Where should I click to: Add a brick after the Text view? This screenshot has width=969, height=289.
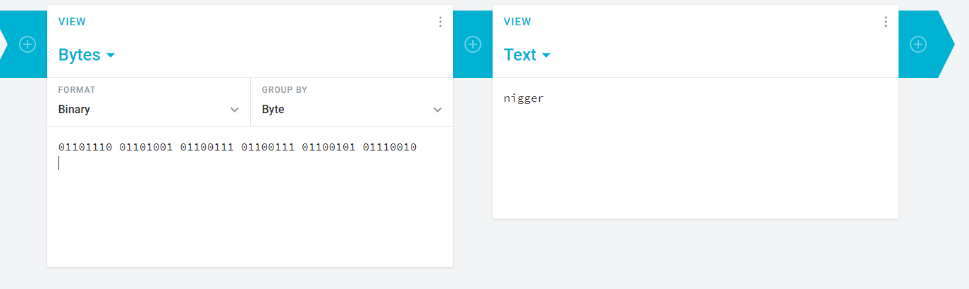pyautogui.click(x=918, y=44)
